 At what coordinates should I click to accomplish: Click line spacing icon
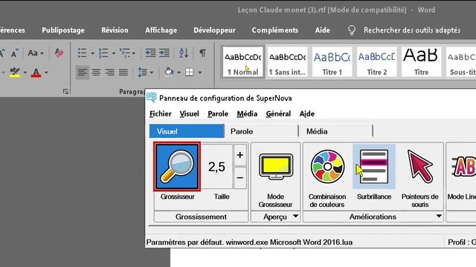click(x=142, y=72)
